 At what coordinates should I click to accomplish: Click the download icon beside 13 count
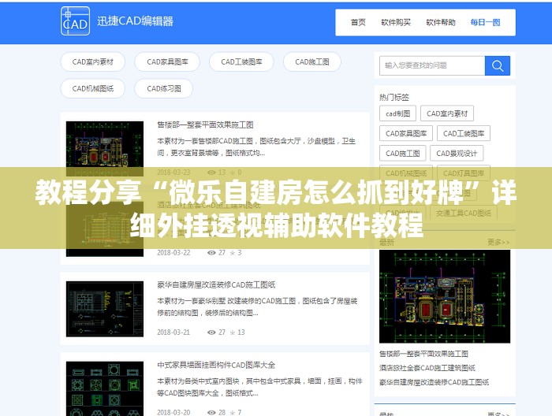[x=233, y=332]
